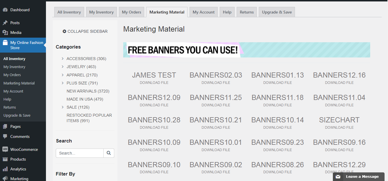Download file under SIZECHART

(x=339, y=128)
